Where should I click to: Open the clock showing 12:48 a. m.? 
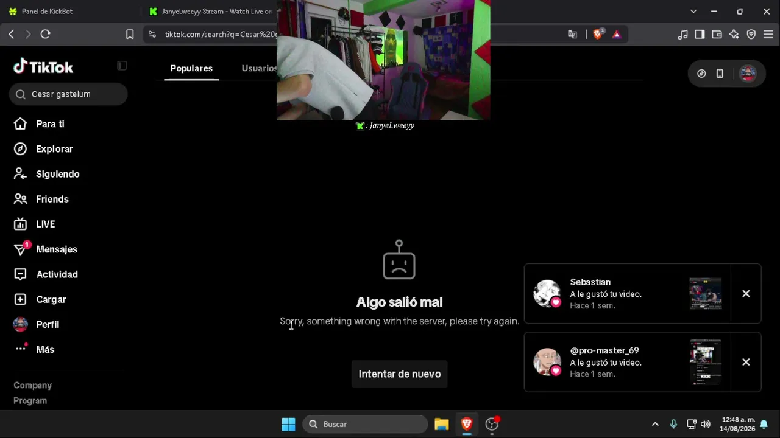click(738, 424)
